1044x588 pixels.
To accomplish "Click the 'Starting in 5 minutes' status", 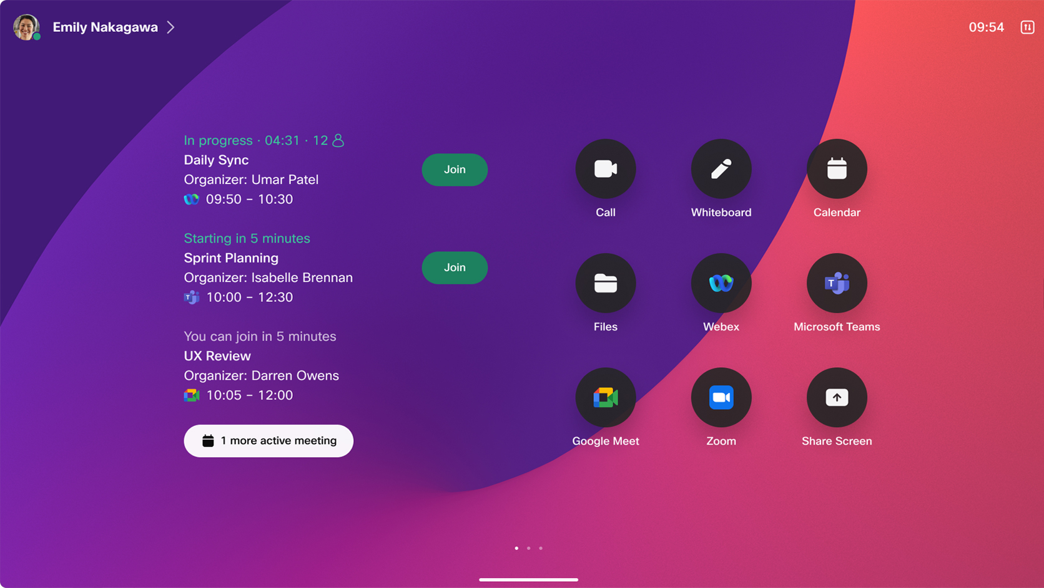I will [247, 238].
